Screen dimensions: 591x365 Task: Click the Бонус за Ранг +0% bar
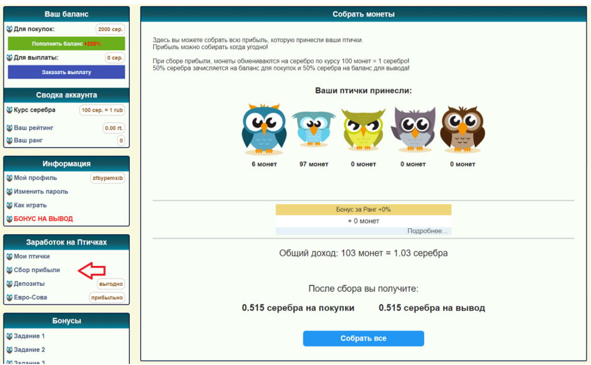pyautogui.click(x=364, y=209)
